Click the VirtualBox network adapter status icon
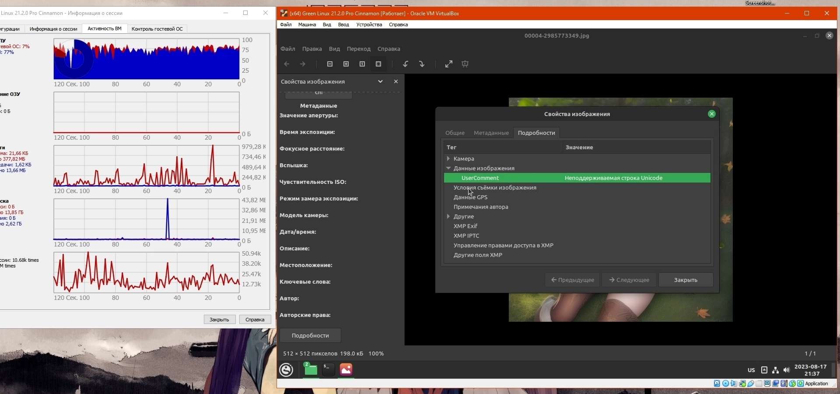840x394 pixels. tap(742, 383)
